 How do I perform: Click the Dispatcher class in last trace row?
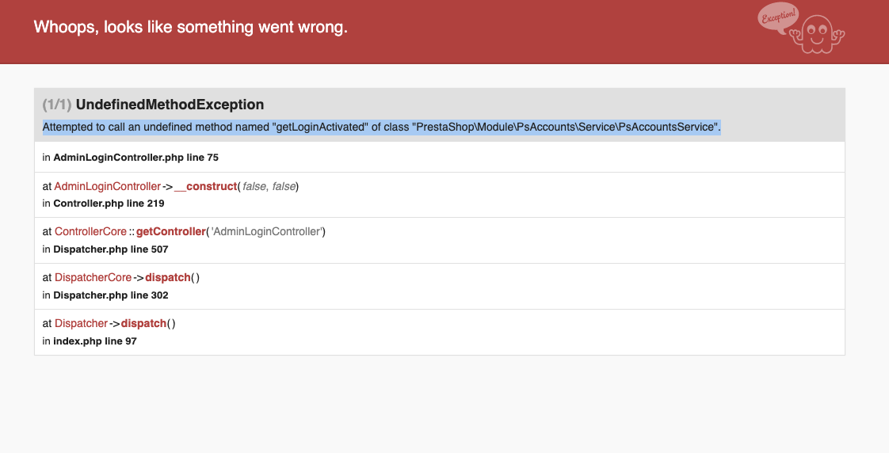coord(81,323)
